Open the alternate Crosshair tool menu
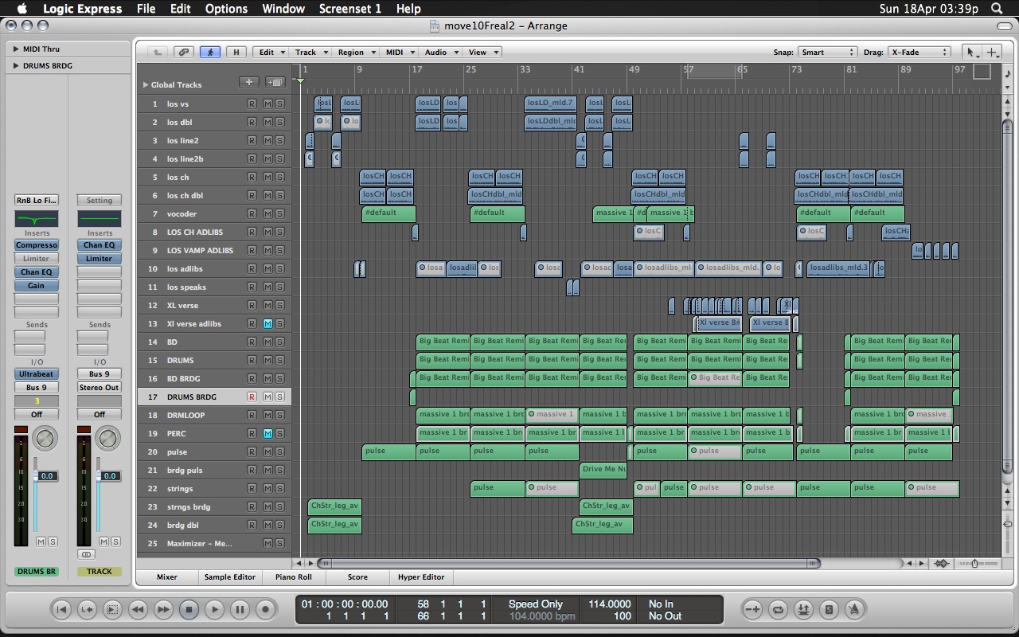The height and width of the screenshot is (637, 1019). click(993, 53)
